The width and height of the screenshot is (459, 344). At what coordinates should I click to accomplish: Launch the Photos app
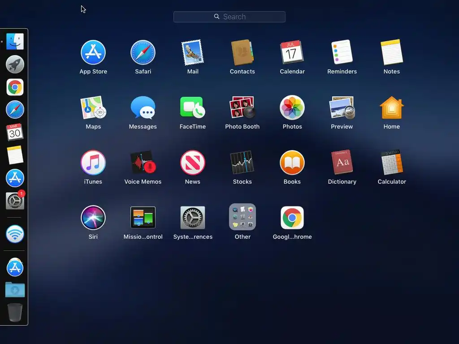click(292, 107)
